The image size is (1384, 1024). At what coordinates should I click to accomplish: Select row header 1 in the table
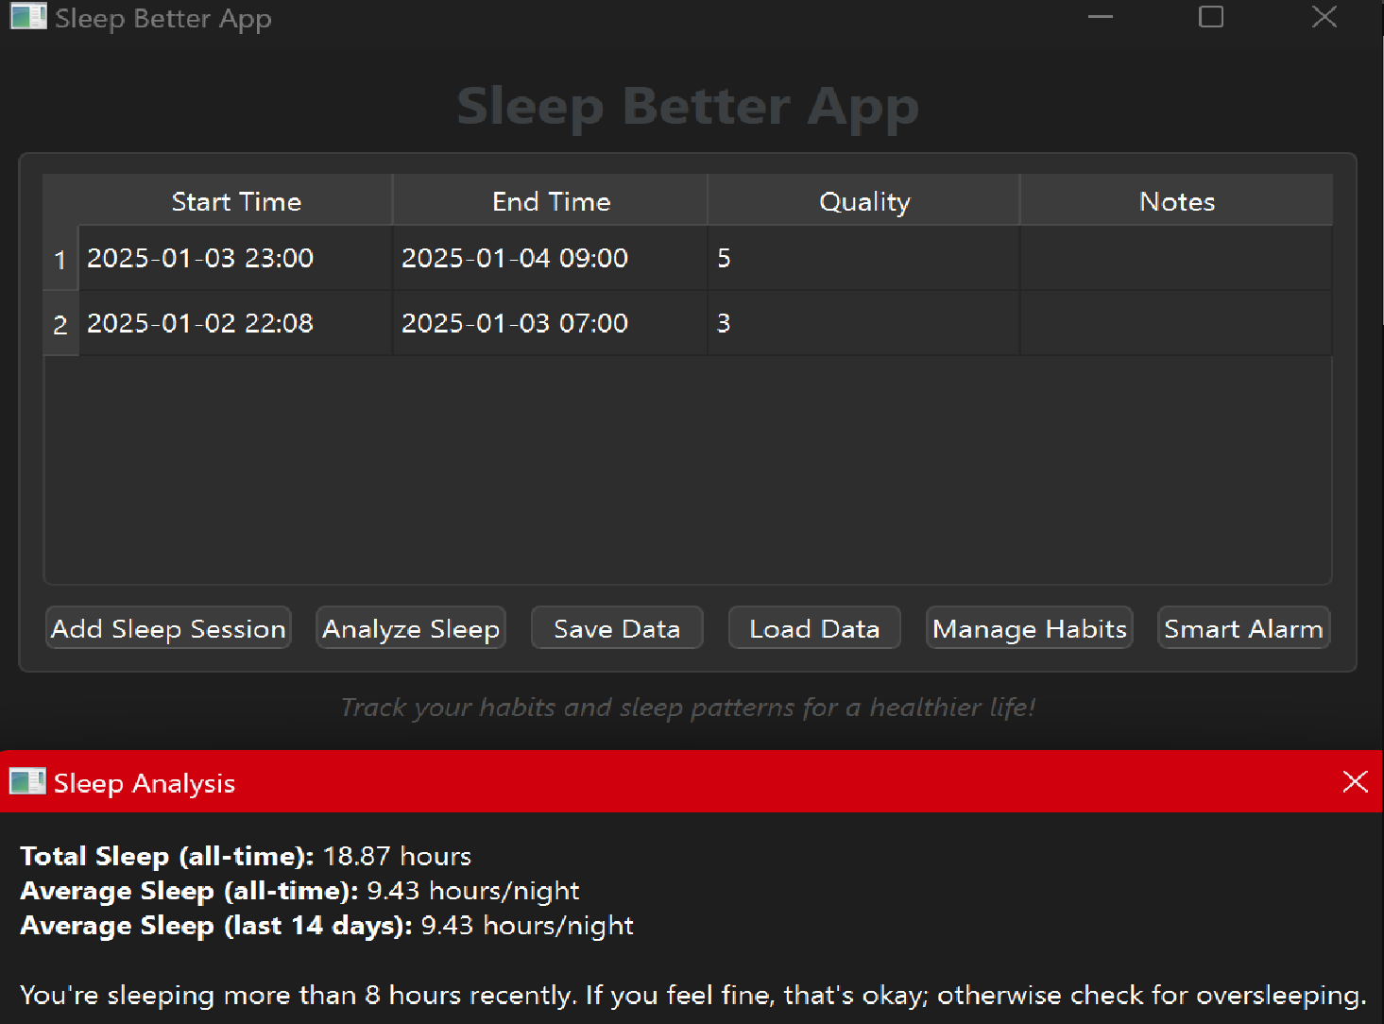click(x=60, y=259)
